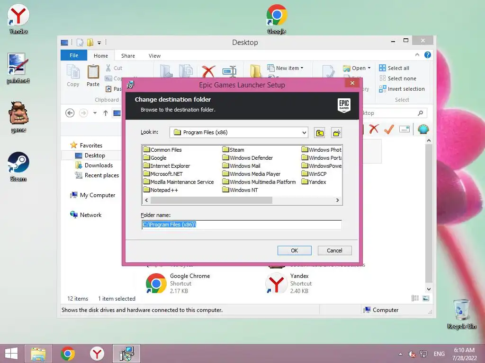
Task: Select the Google Chrome shortcut file
Action: [x=179, y=283]
